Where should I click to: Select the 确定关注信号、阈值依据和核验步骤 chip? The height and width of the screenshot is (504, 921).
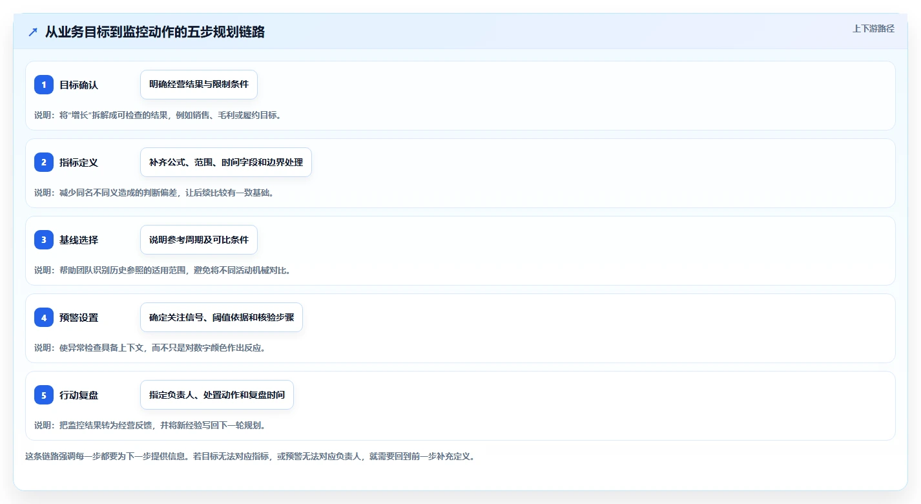point(222,317)
